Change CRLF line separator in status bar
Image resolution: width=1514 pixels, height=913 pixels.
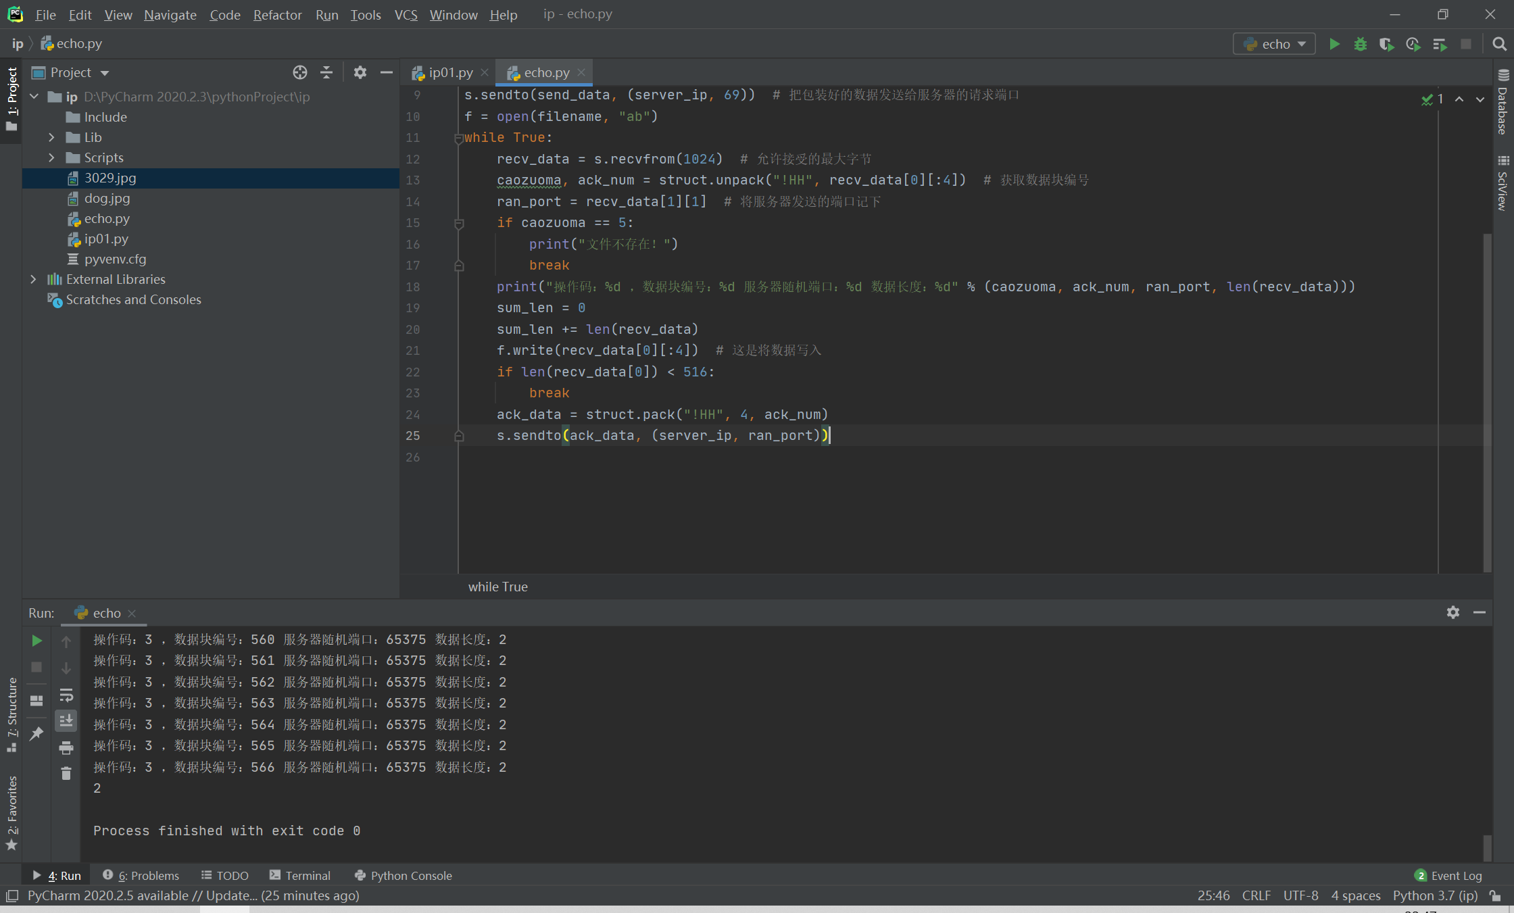click(x=1256, y=895)
